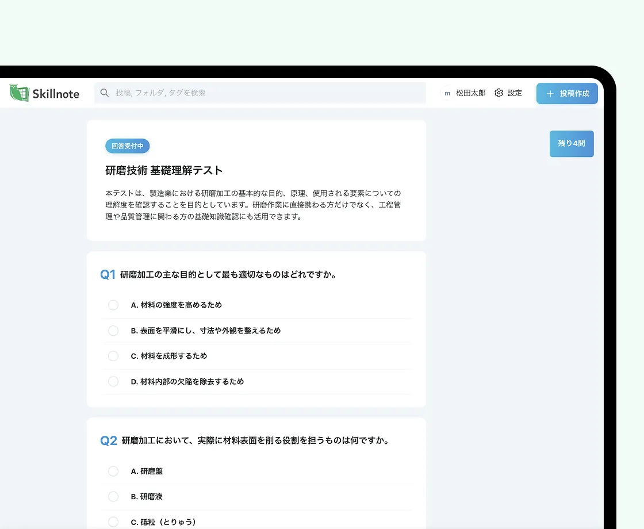Pick Q2 option C 砥粒（とりゅう）
The height and width of the screenshot is (529, 644).
[113, 522]
